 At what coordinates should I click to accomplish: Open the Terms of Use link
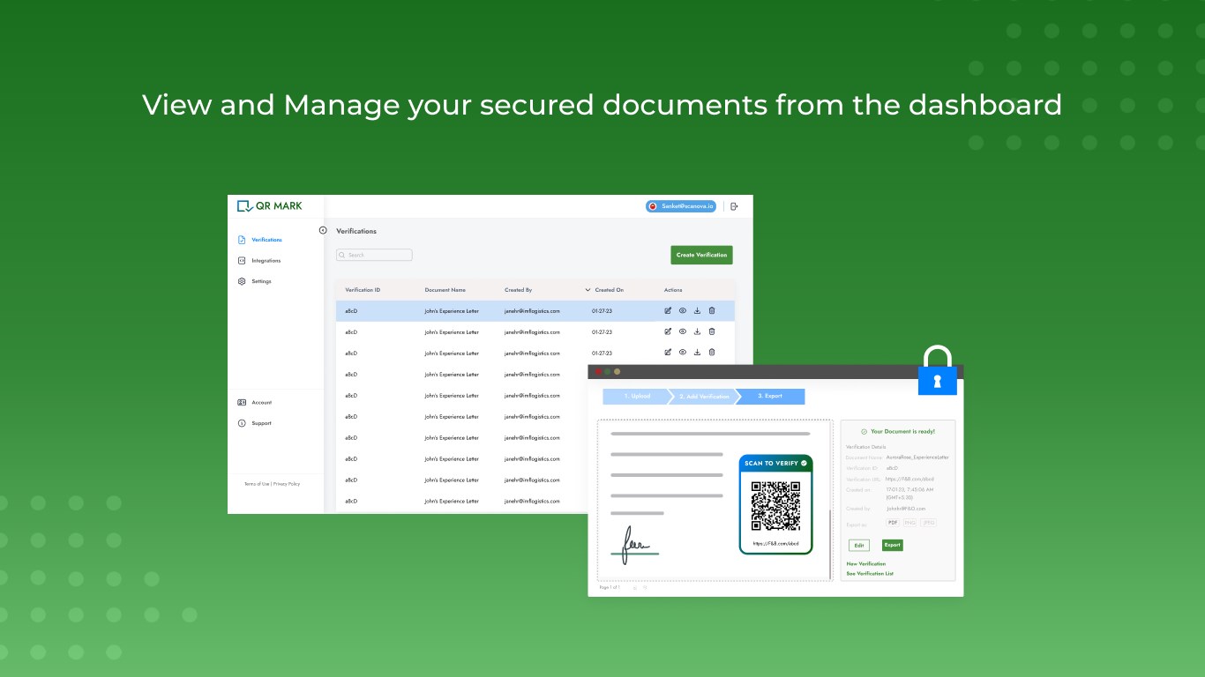pos(257,484)
